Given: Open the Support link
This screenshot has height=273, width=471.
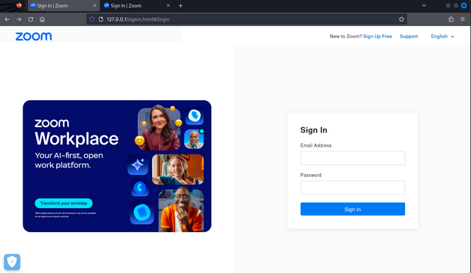Looking at the screenshot, I should pyautogui.click(x=409, y=36).
